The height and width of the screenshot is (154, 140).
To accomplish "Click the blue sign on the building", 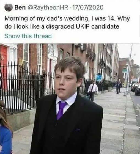I will (x=99, y=77).
